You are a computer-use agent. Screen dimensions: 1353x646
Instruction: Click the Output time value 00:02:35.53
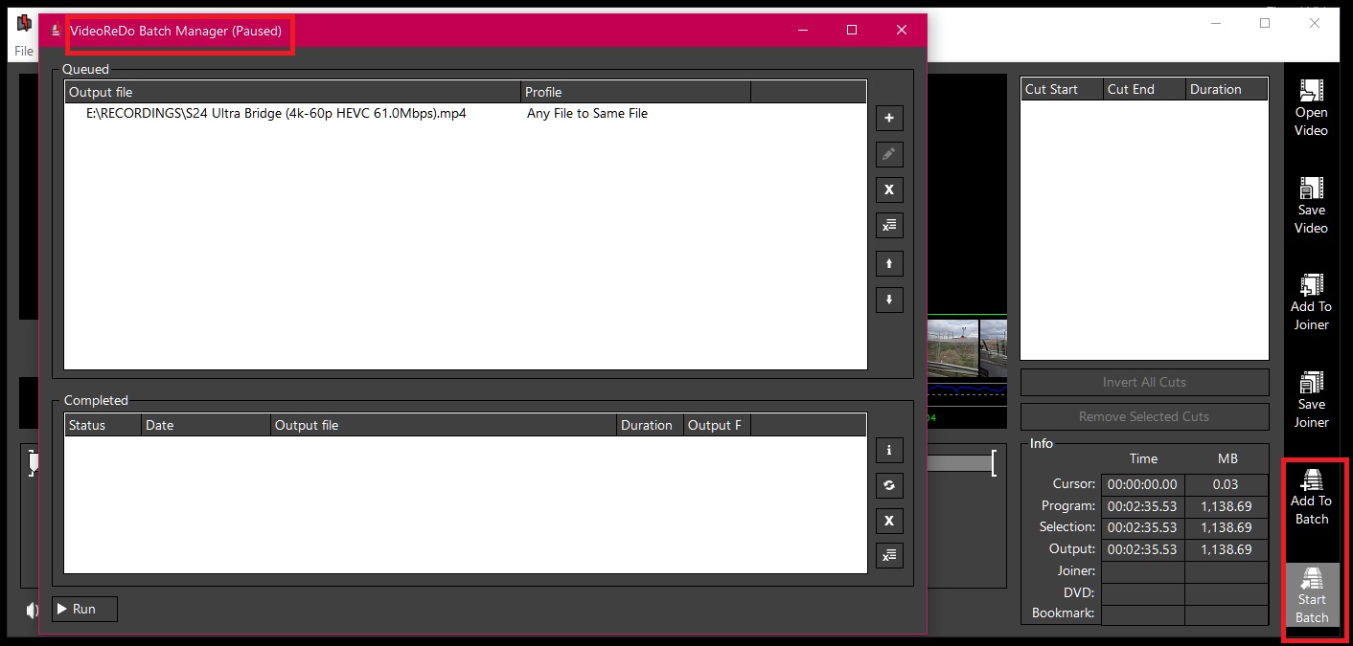(1142, 549)
